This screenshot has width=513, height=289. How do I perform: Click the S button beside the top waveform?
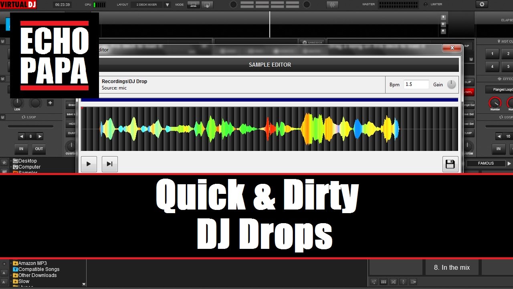pos(443,17)
